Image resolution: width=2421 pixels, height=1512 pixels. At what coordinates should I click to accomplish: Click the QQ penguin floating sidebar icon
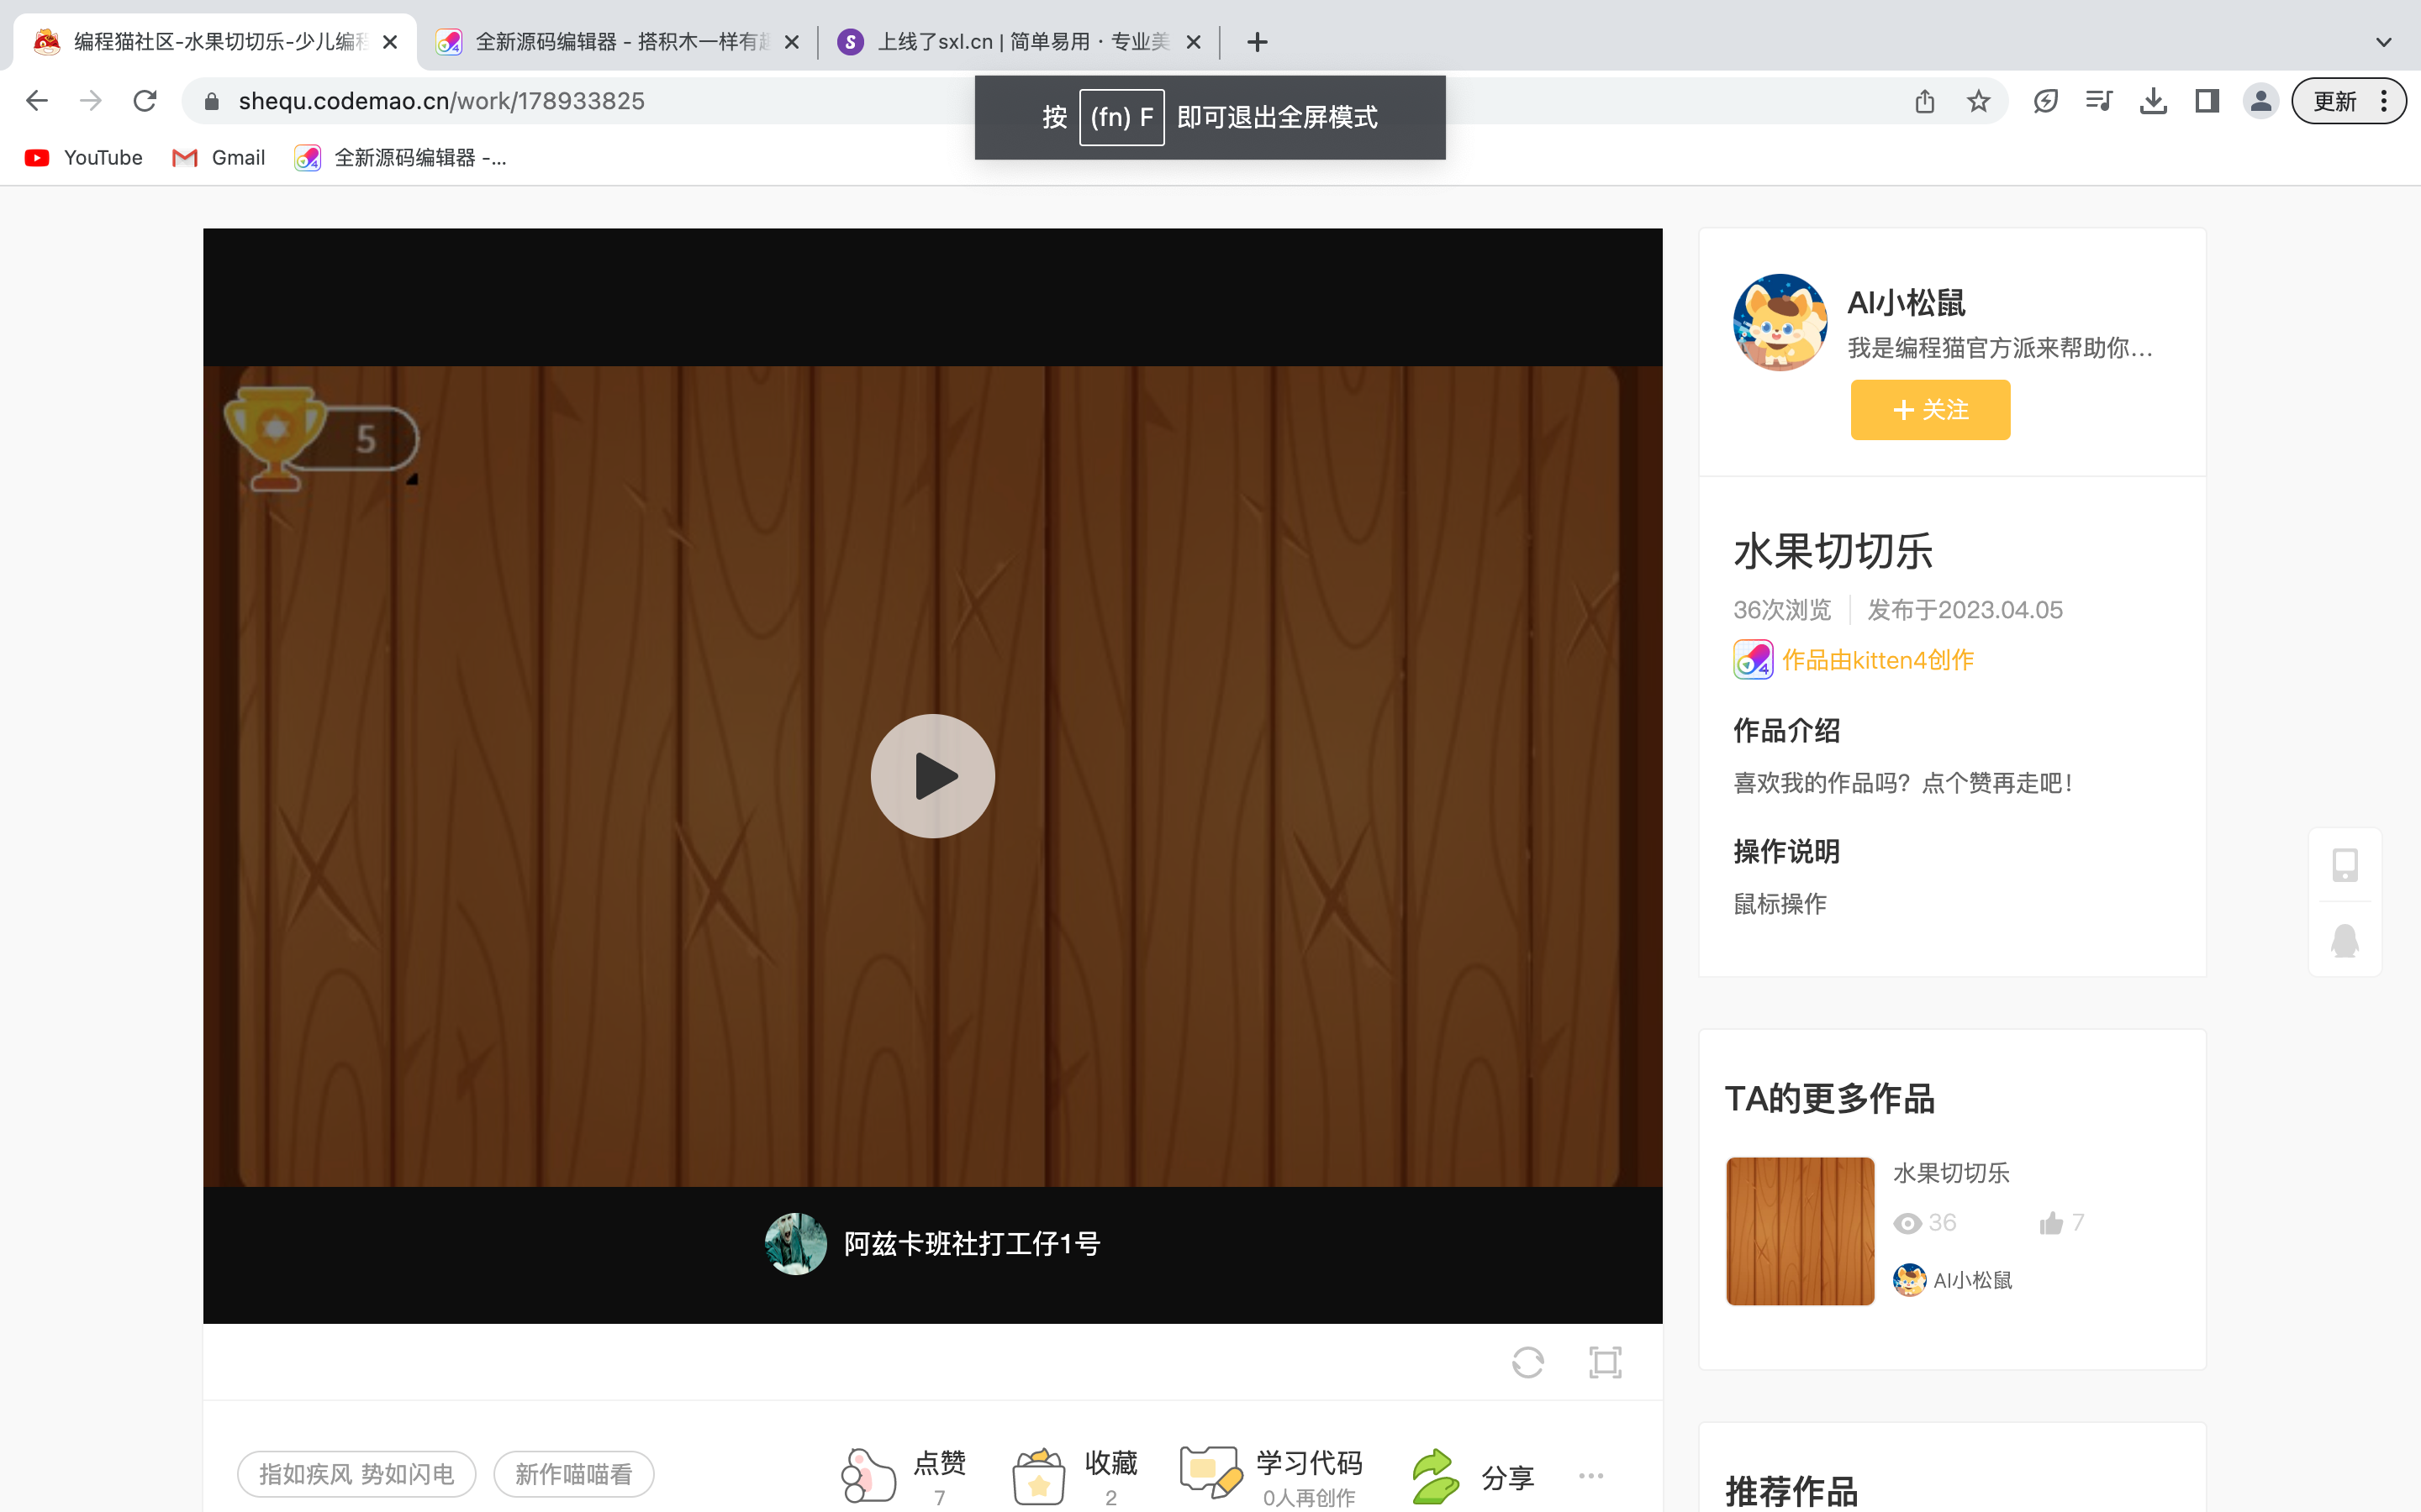pyautogui.click(x=2345, y=940)
